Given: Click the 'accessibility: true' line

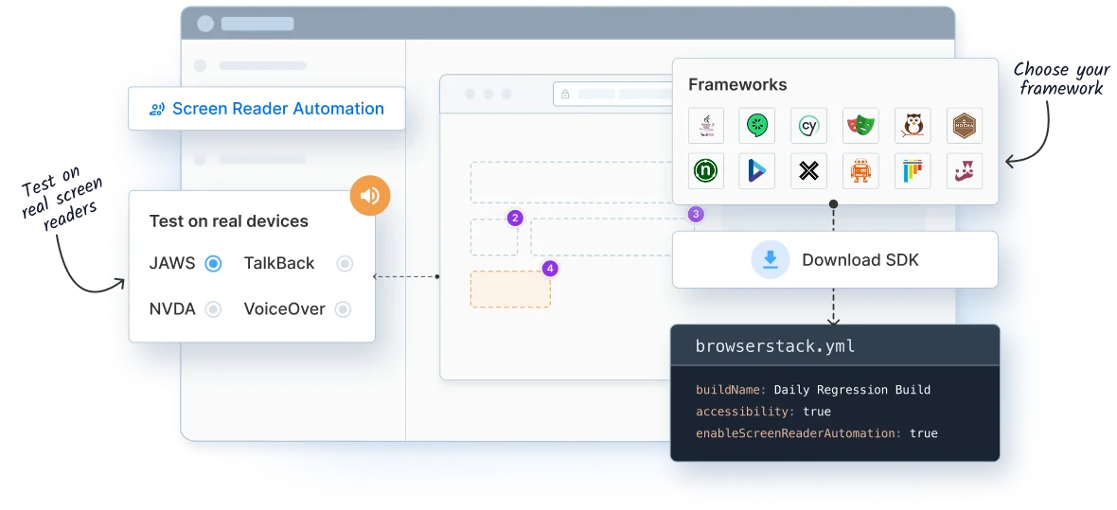Looking at the screenshot, I should [763, 412].
